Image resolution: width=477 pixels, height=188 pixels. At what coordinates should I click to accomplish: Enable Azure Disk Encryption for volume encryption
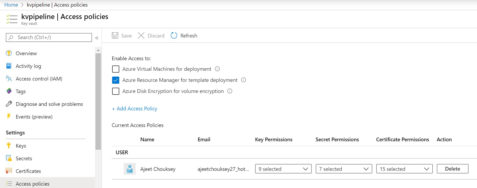point(116,91)
